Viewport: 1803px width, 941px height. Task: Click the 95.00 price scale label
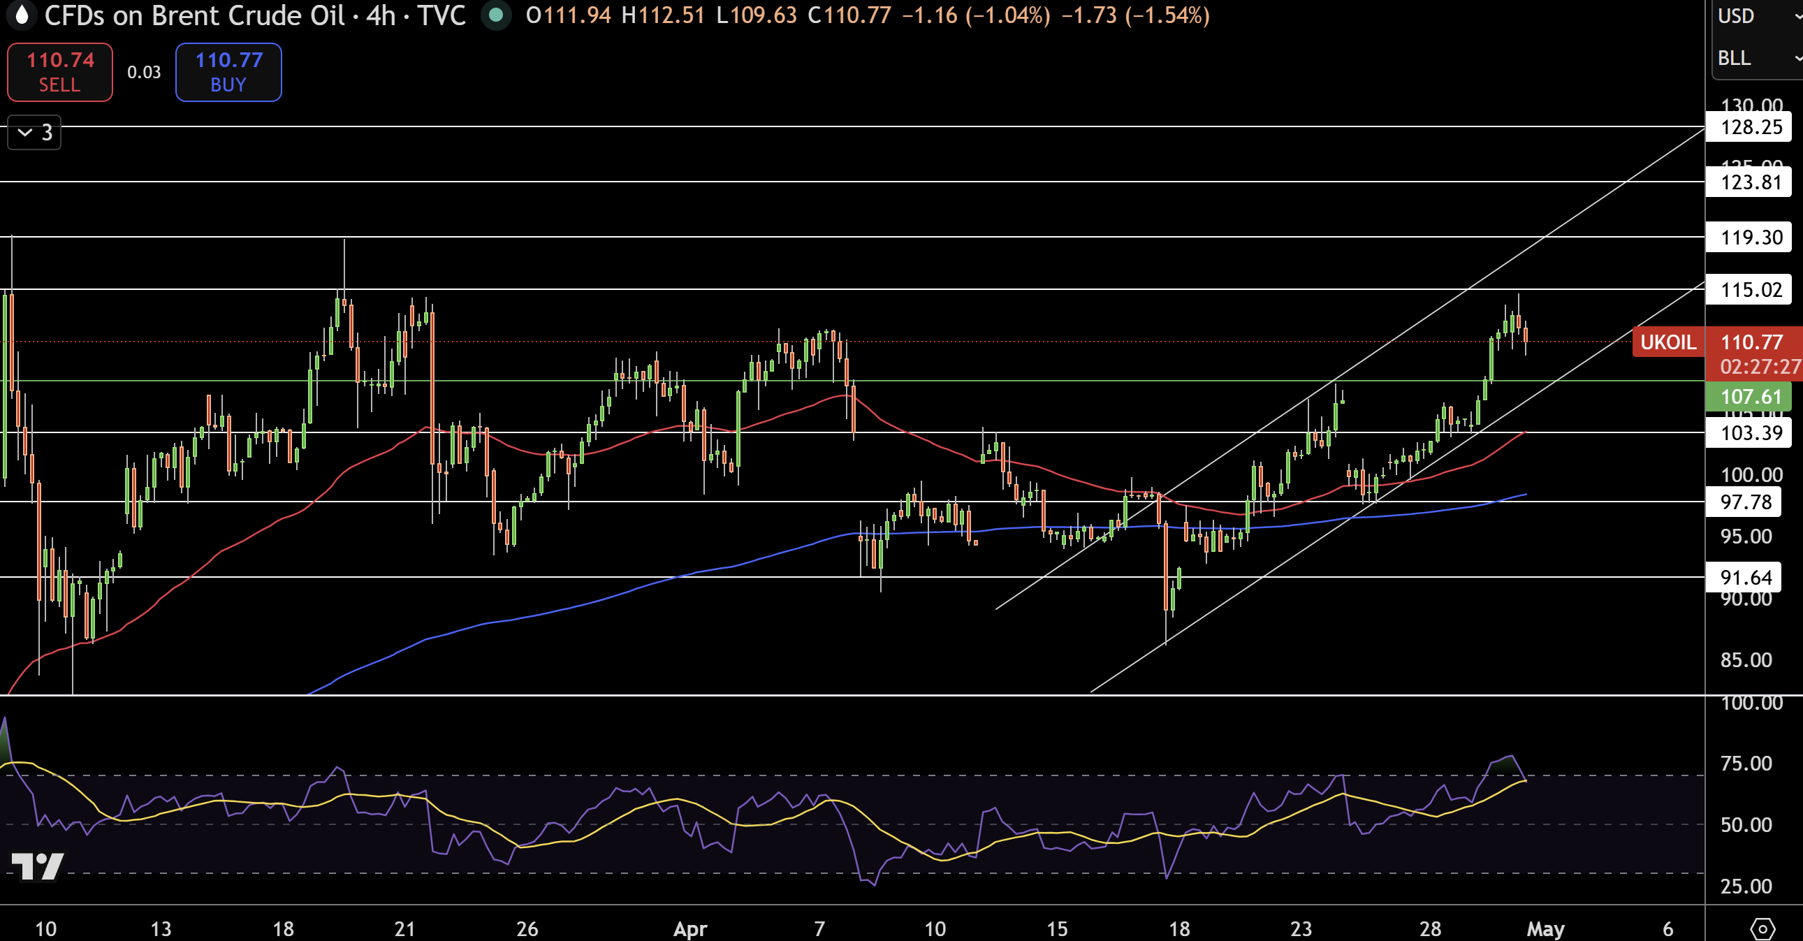1746,537
